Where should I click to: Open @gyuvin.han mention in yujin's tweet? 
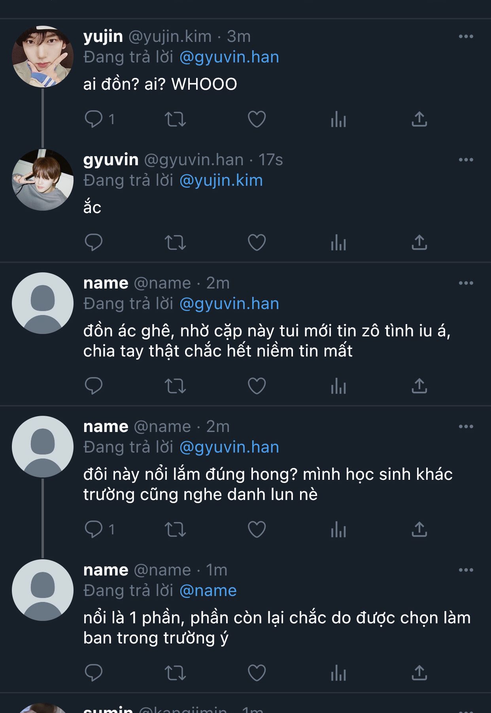tap(229, 57)
